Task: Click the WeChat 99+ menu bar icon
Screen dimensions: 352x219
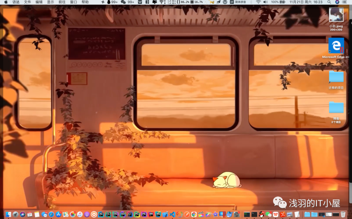Action: pyautogui.click(x=127, y=2)
